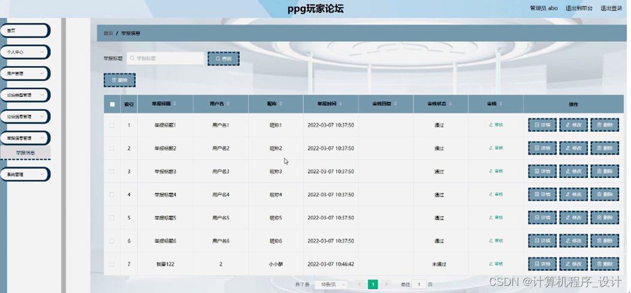Sort table by 昵称 column
This screenshot has width=631, height=293.
(280, 104)
